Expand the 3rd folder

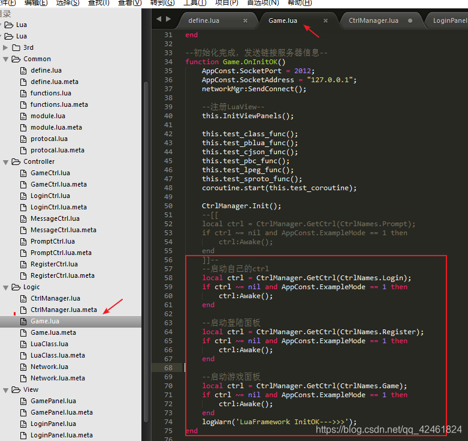click(x=5, y=47)
